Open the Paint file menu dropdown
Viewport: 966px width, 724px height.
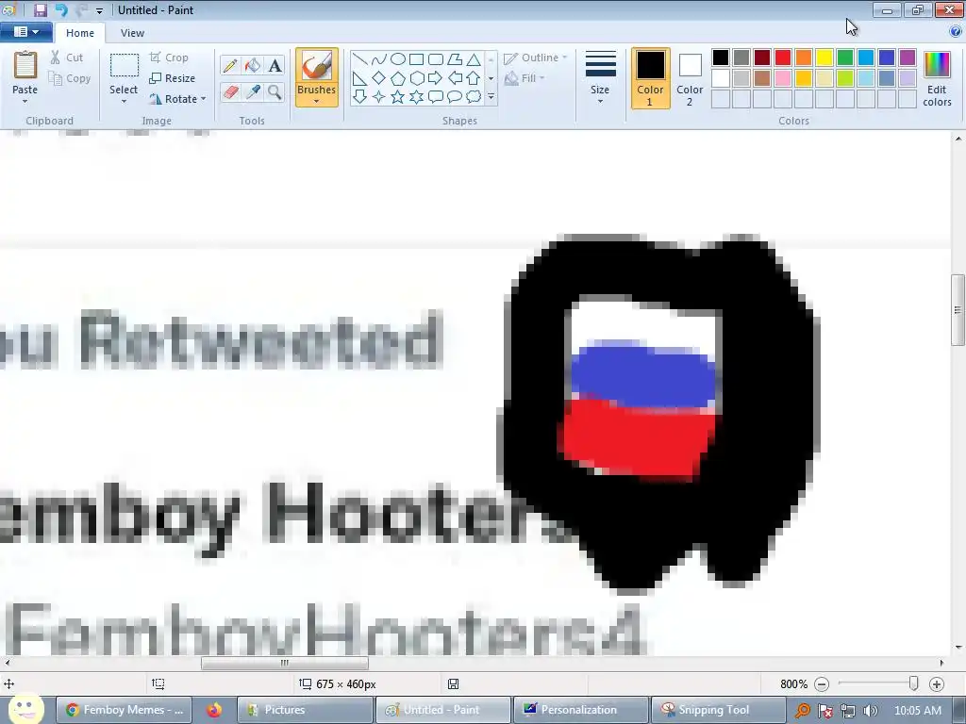[26, 32]
